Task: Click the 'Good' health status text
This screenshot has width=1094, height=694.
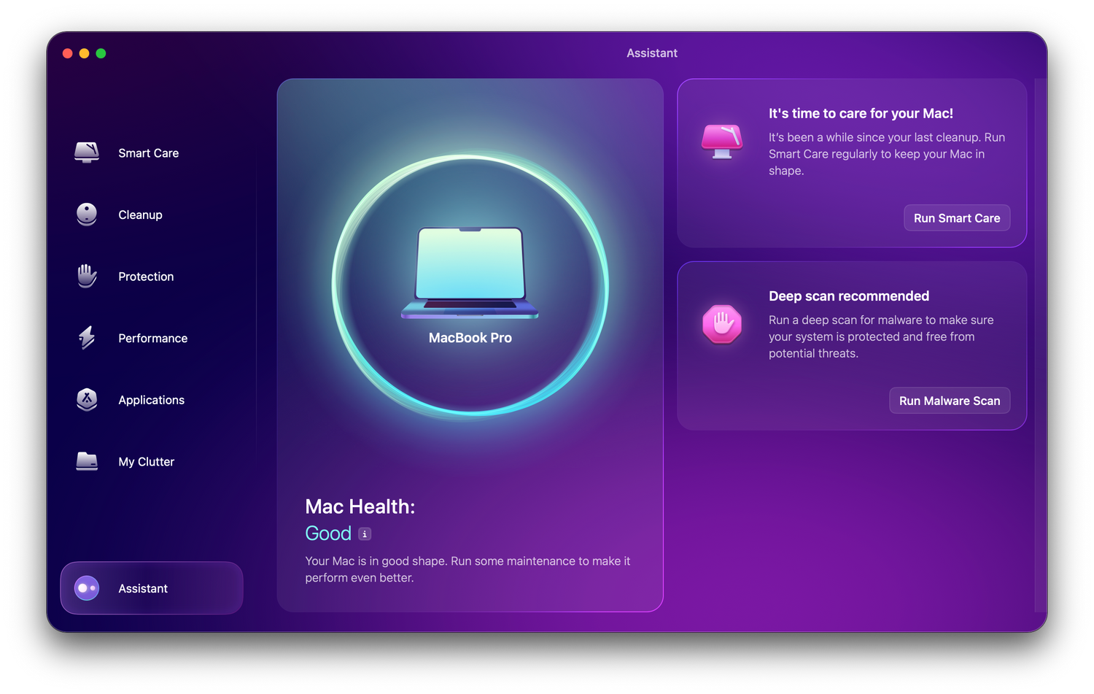Action: (x=328, y=533)
